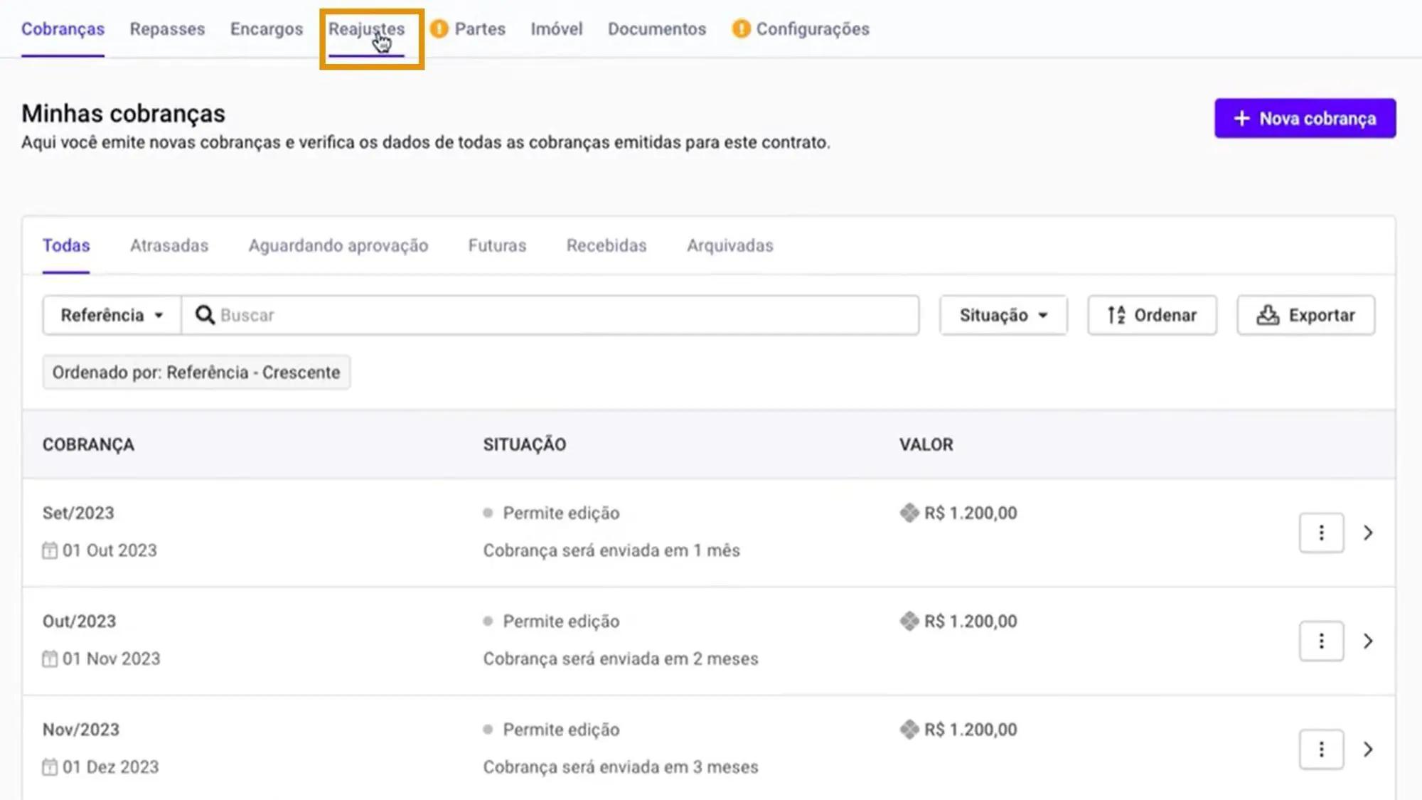Click the calendar icon beside 01 Nov 2023

click(x=50, y=658)
